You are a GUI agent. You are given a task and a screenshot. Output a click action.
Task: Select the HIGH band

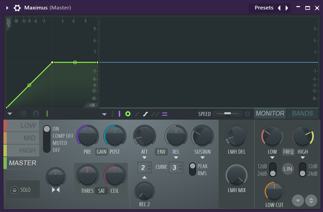tap(21, 150)
